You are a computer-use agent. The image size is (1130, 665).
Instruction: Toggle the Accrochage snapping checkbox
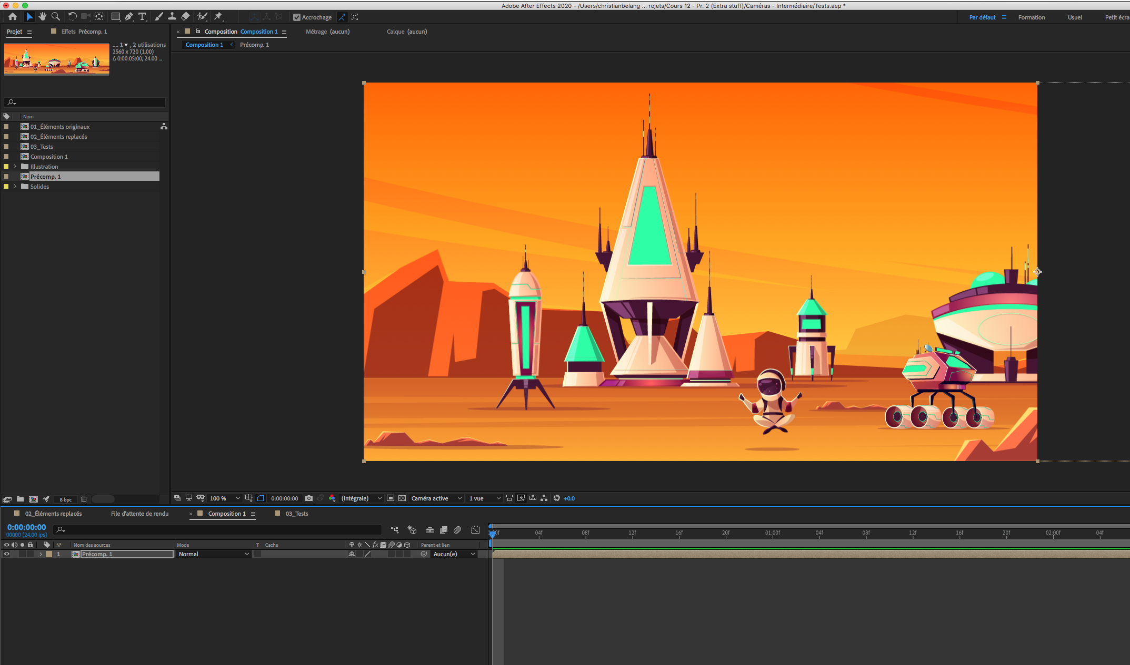coord(297,17)
